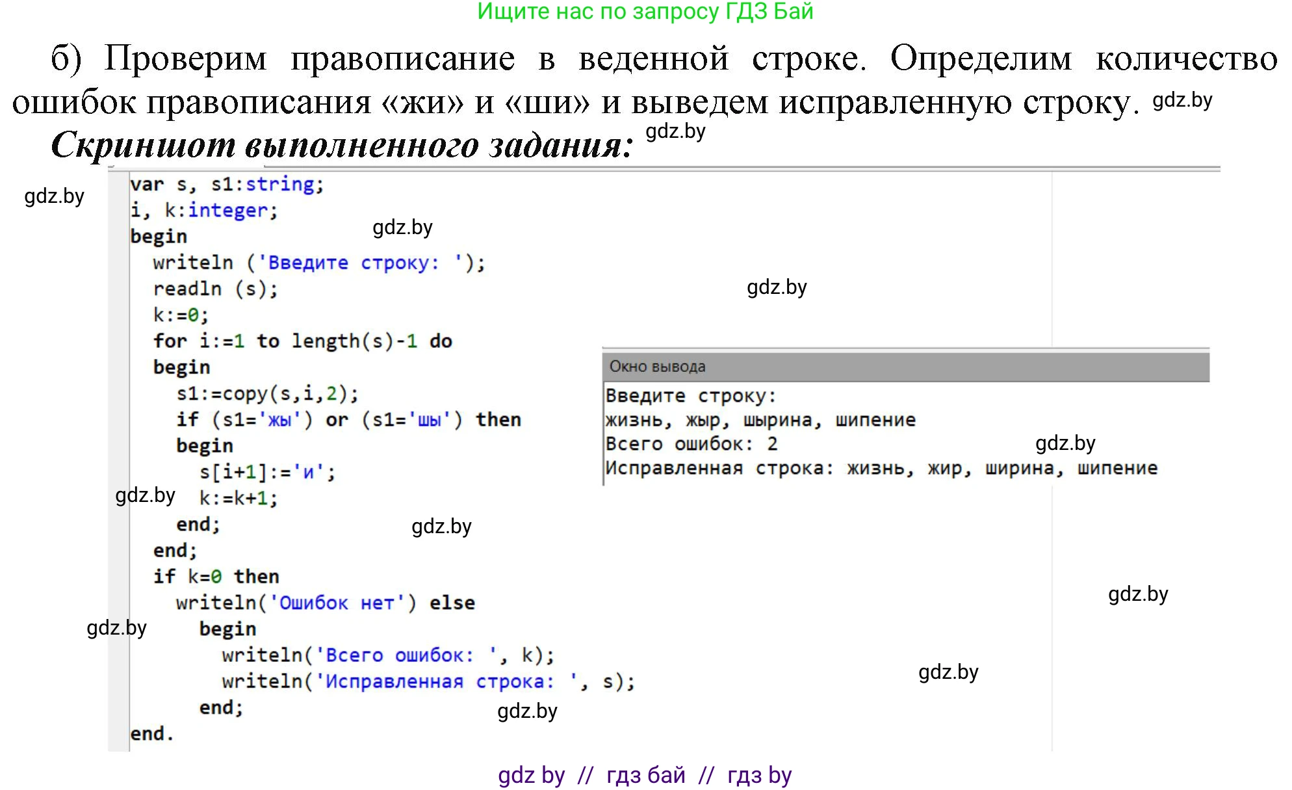
Task: Click the 'Окно вывода' output panel header
Action: pos(906,367)
